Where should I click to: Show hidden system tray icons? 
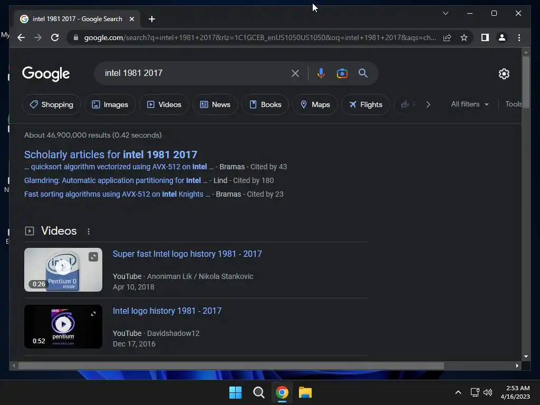(458, 392)
